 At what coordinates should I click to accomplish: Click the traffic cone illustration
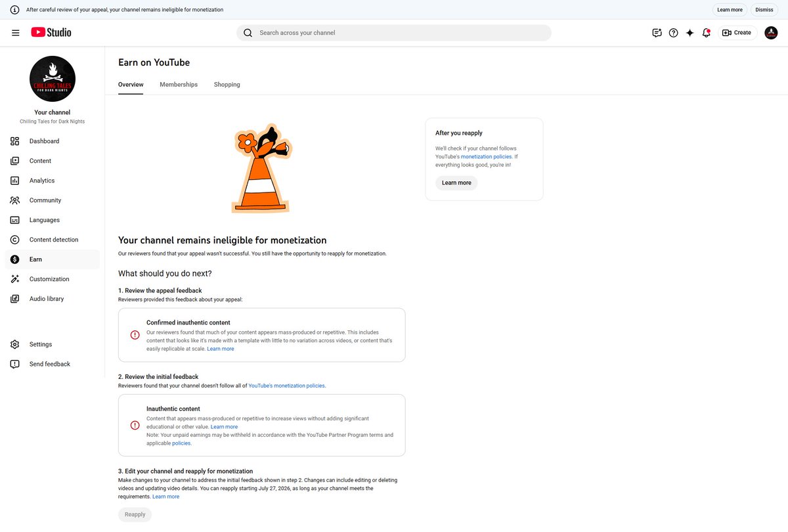pyautogui.click(x=261, y=168)
